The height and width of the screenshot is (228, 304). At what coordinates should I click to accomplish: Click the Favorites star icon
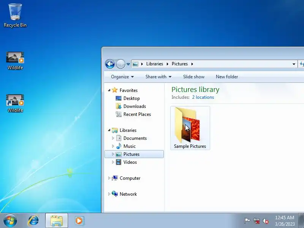[115, 90]
